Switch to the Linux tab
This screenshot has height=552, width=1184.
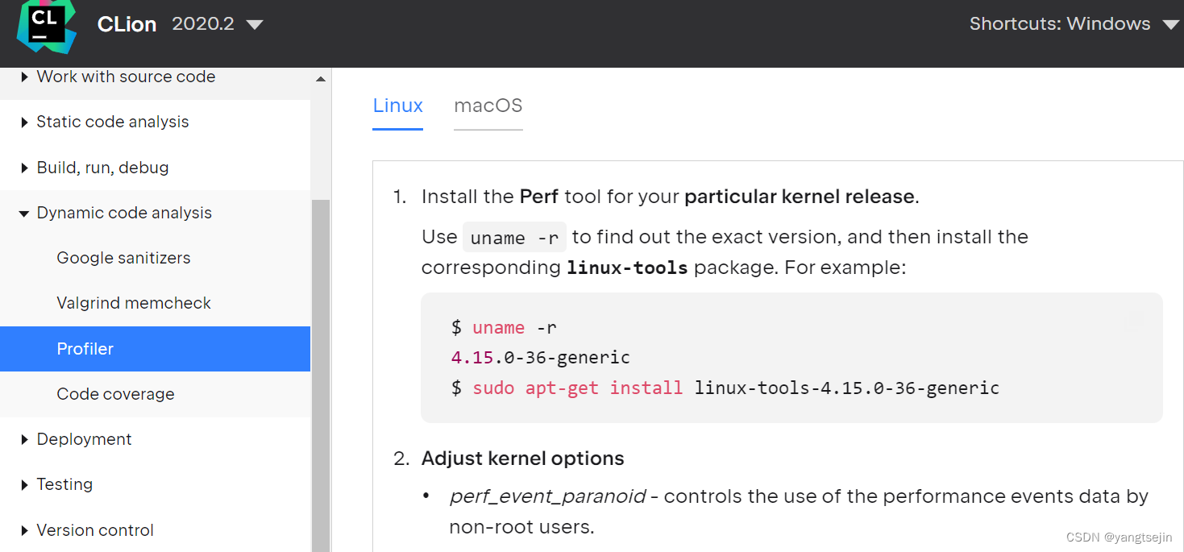coord(397,106)
